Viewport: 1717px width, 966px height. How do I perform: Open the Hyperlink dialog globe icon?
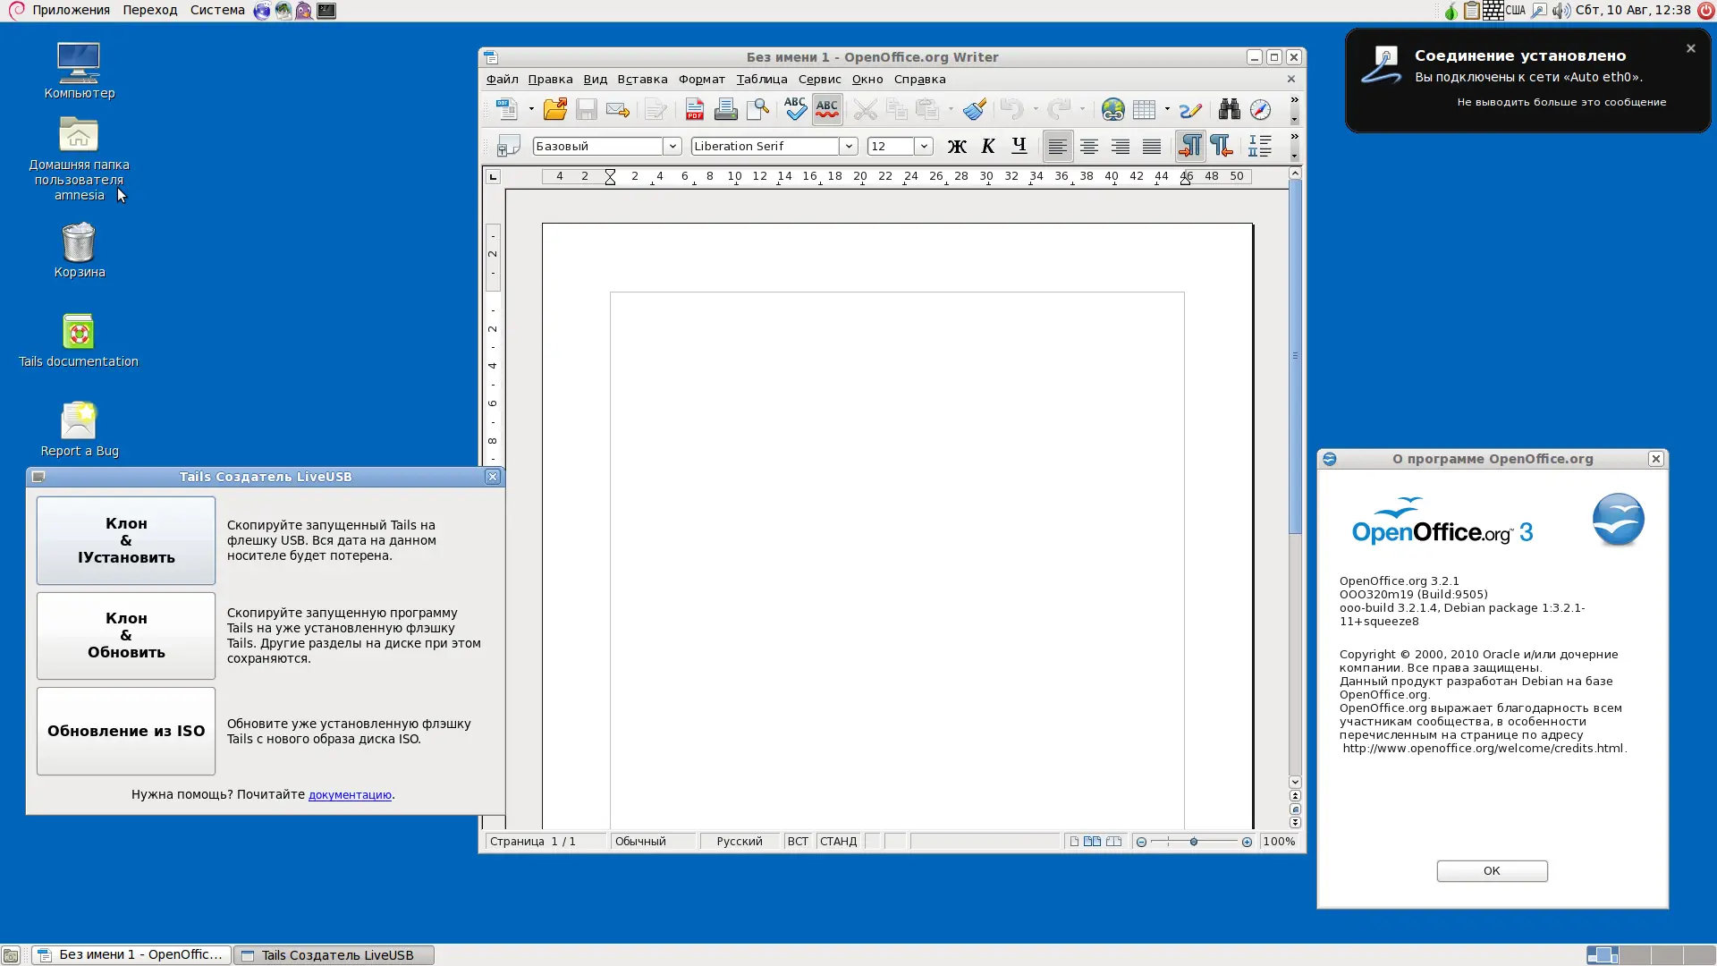[x=1112, y=109]
